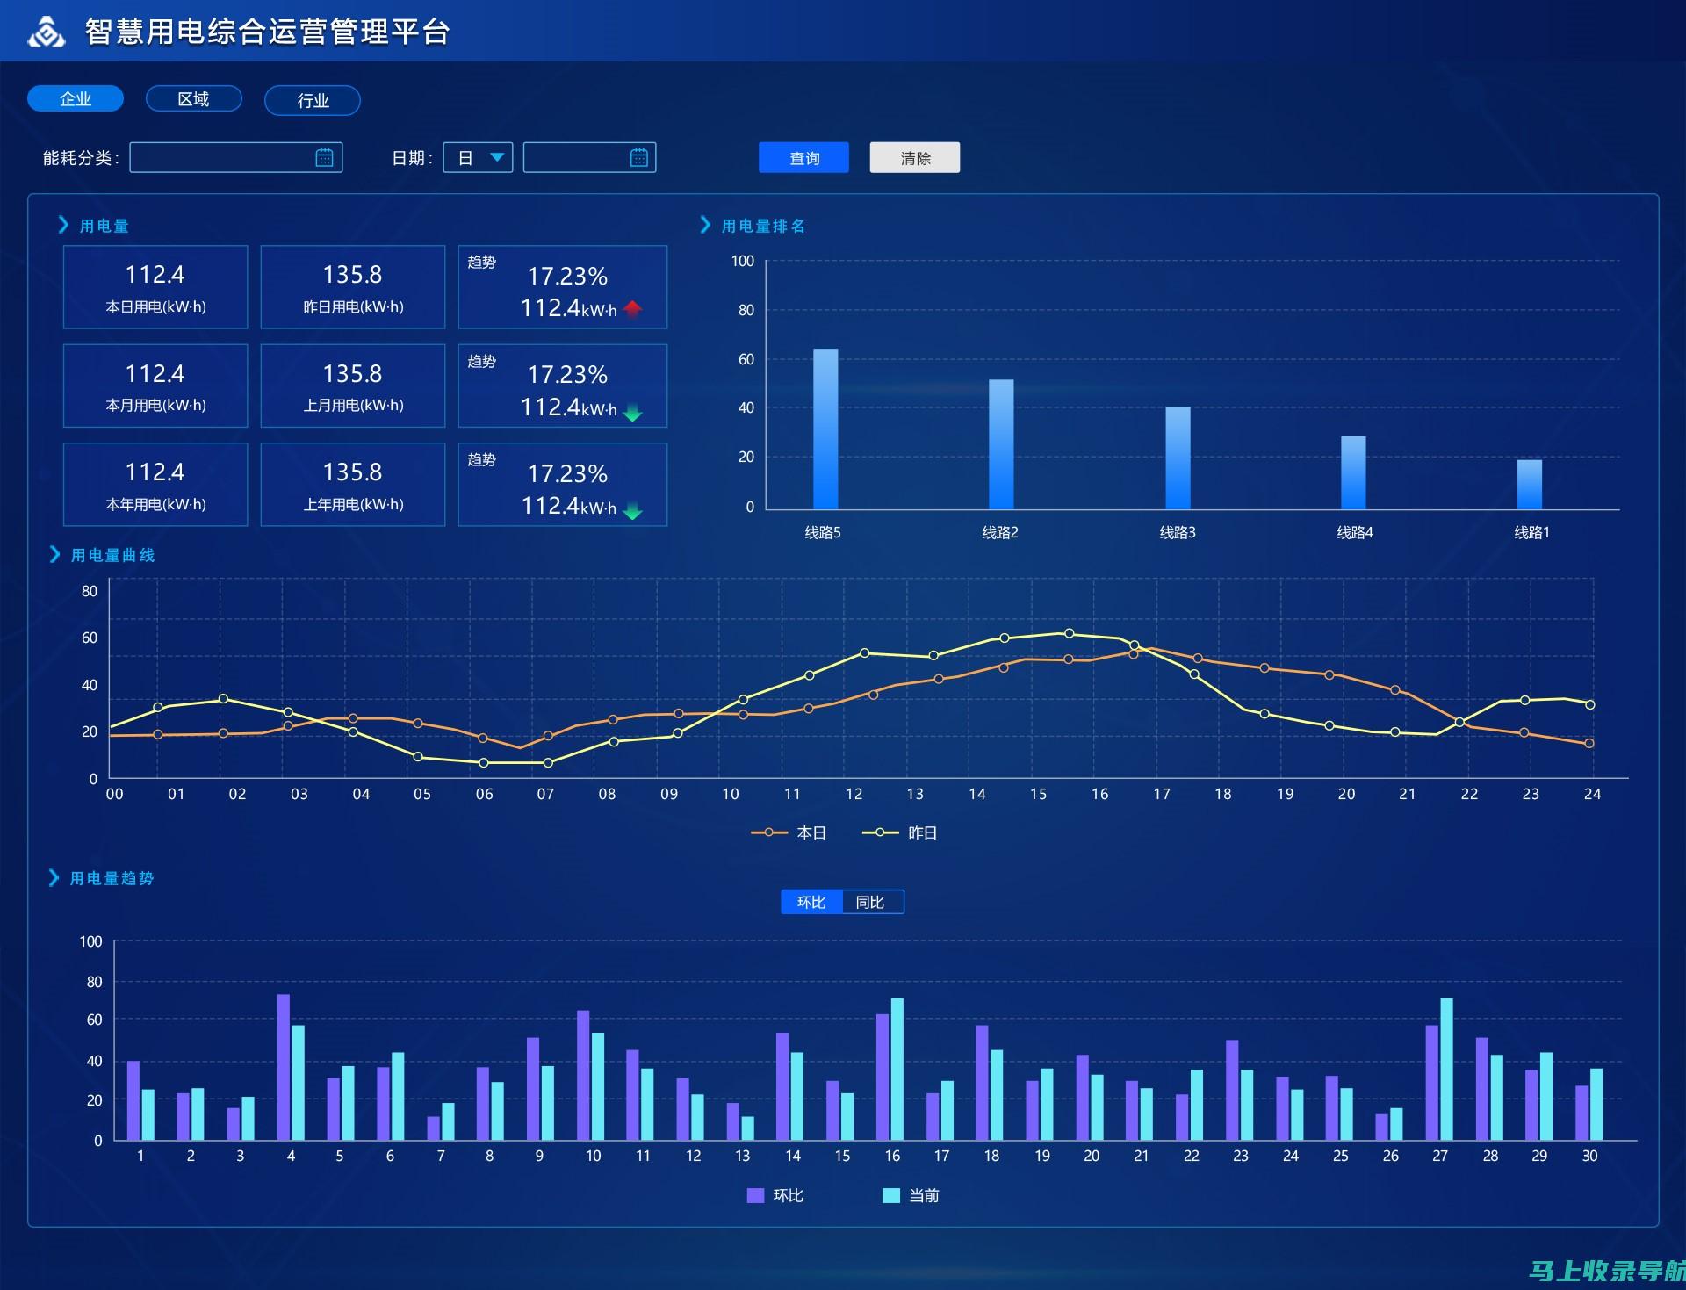Switch trend chart to 同比 mode
1686x1290 pixels.
tap(872, 902)
